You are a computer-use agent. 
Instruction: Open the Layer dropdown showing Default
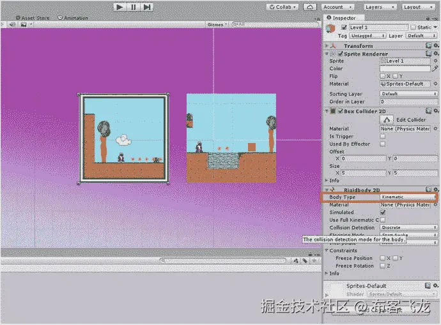[421, 36]
